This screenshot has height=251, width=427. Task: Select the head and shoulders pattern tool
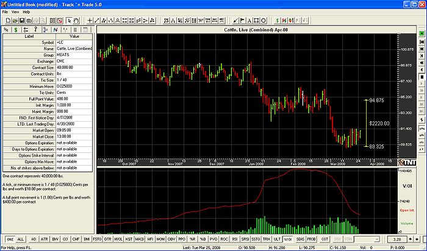click(118, 20)
